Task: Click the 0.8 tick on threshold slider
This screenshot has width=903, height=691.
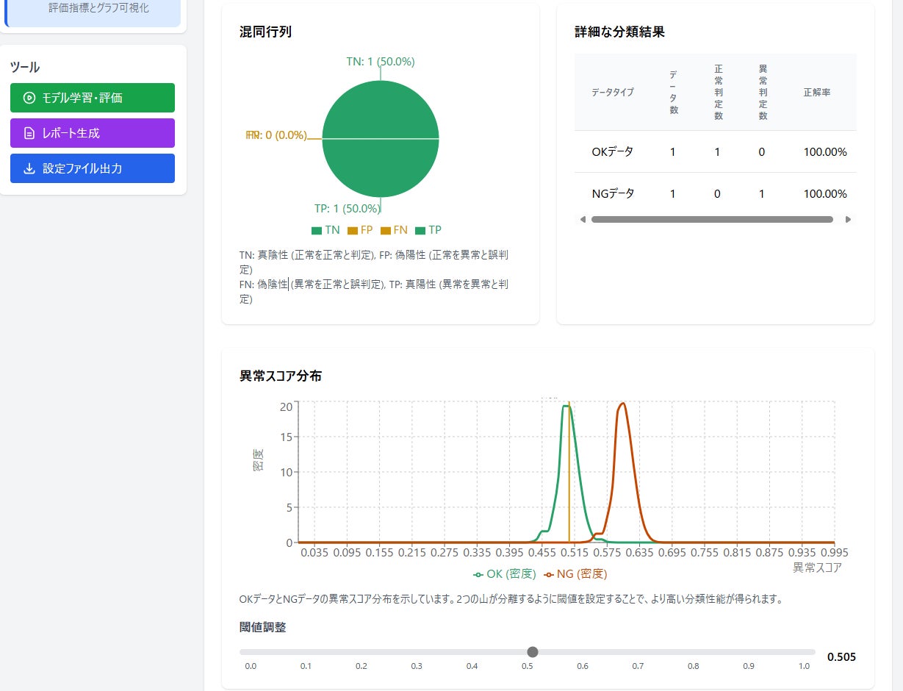Action: click(693, 666)
